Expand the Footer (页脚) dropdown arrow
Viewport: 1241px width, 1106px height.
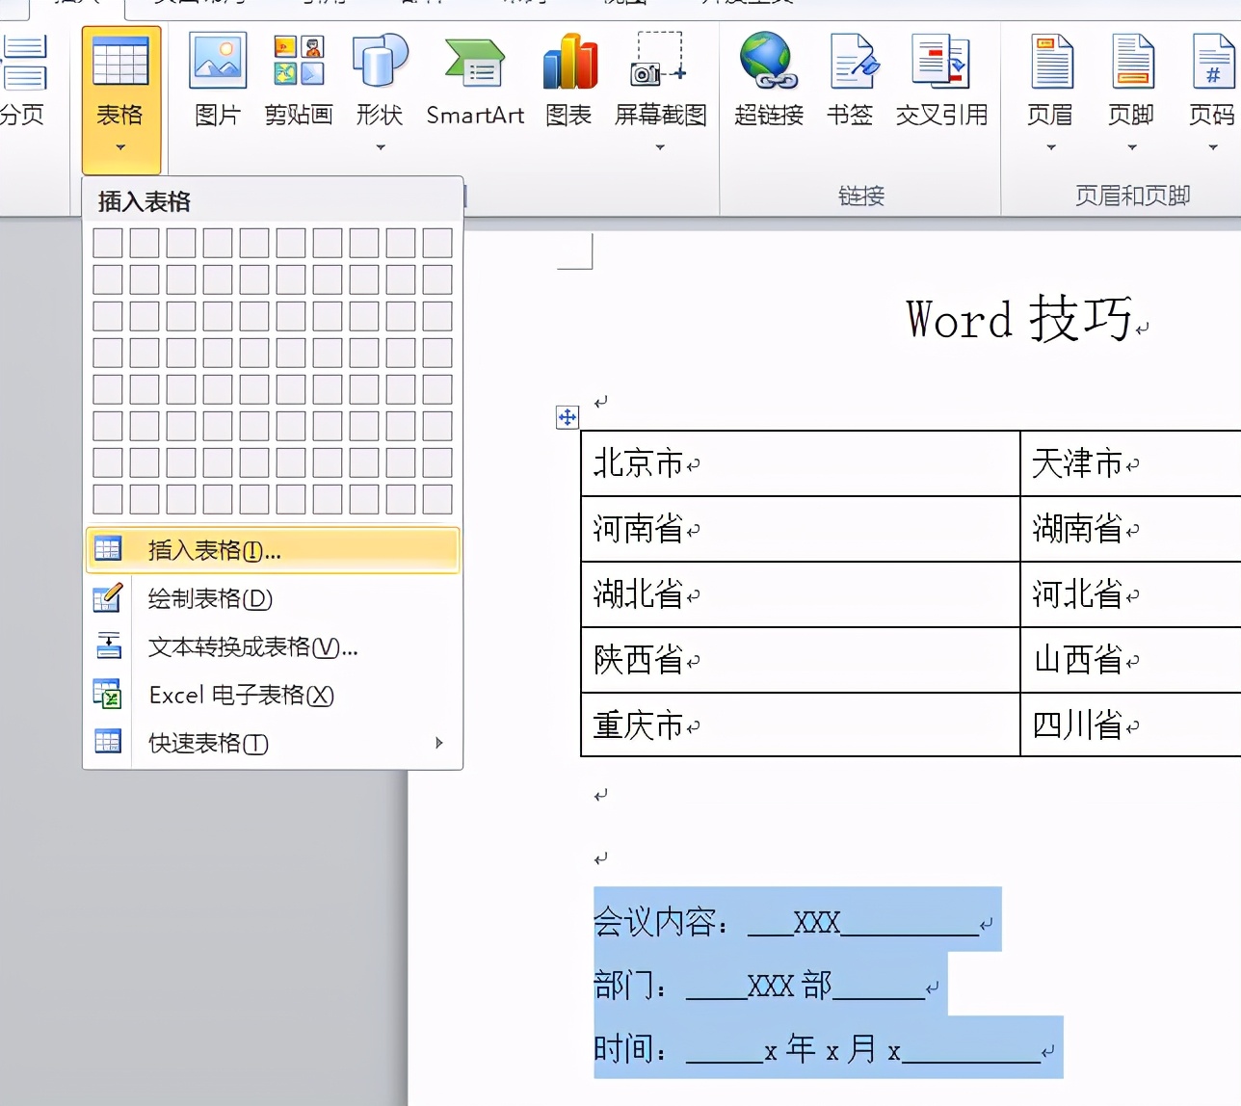coord(1132,147)
